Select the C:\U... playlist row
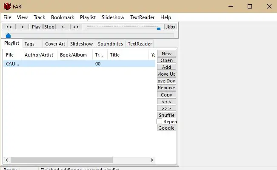 tap(79, 64)
